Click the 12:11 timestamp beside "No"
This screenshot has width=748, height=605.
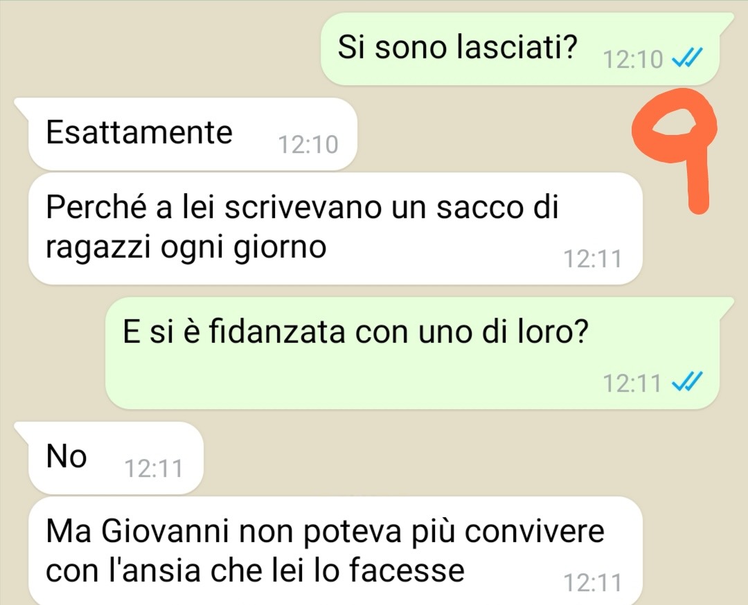click(x=154, y=469)
